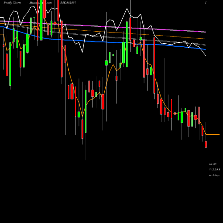Click the lowest red candlestick near the chart middle-left bottom

(x=83, y=129)
